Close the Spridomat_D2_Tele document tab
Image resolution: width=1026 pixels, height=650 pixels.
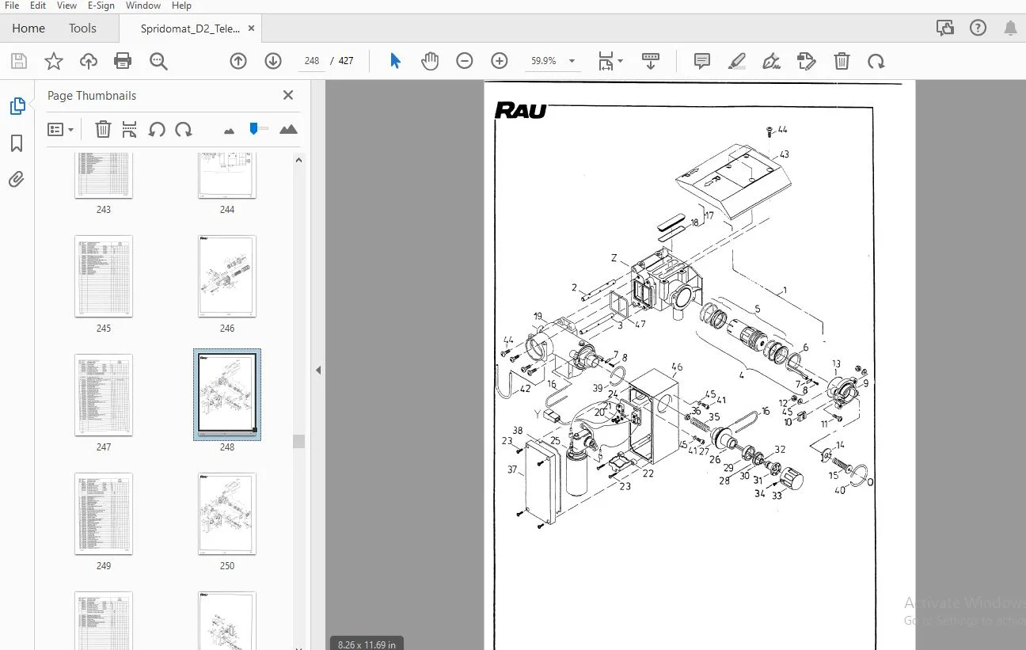[252, 28]
